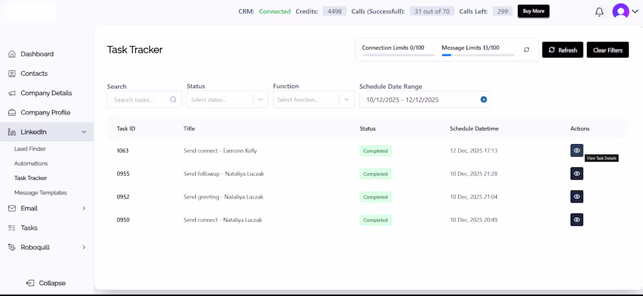Open the Contacts page from the sidebar
The width and height of the screenshot is (643, 296).
coord(34,74)
